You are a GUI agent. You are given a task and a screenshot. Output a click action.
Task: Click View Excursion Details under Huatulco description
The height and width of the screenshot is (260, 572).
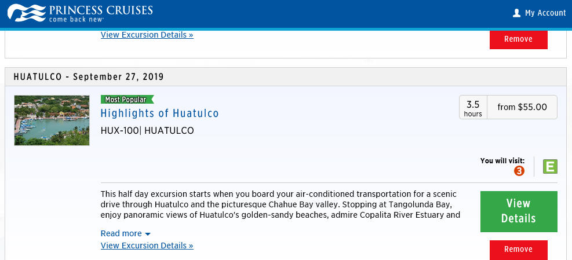point(147,246)
